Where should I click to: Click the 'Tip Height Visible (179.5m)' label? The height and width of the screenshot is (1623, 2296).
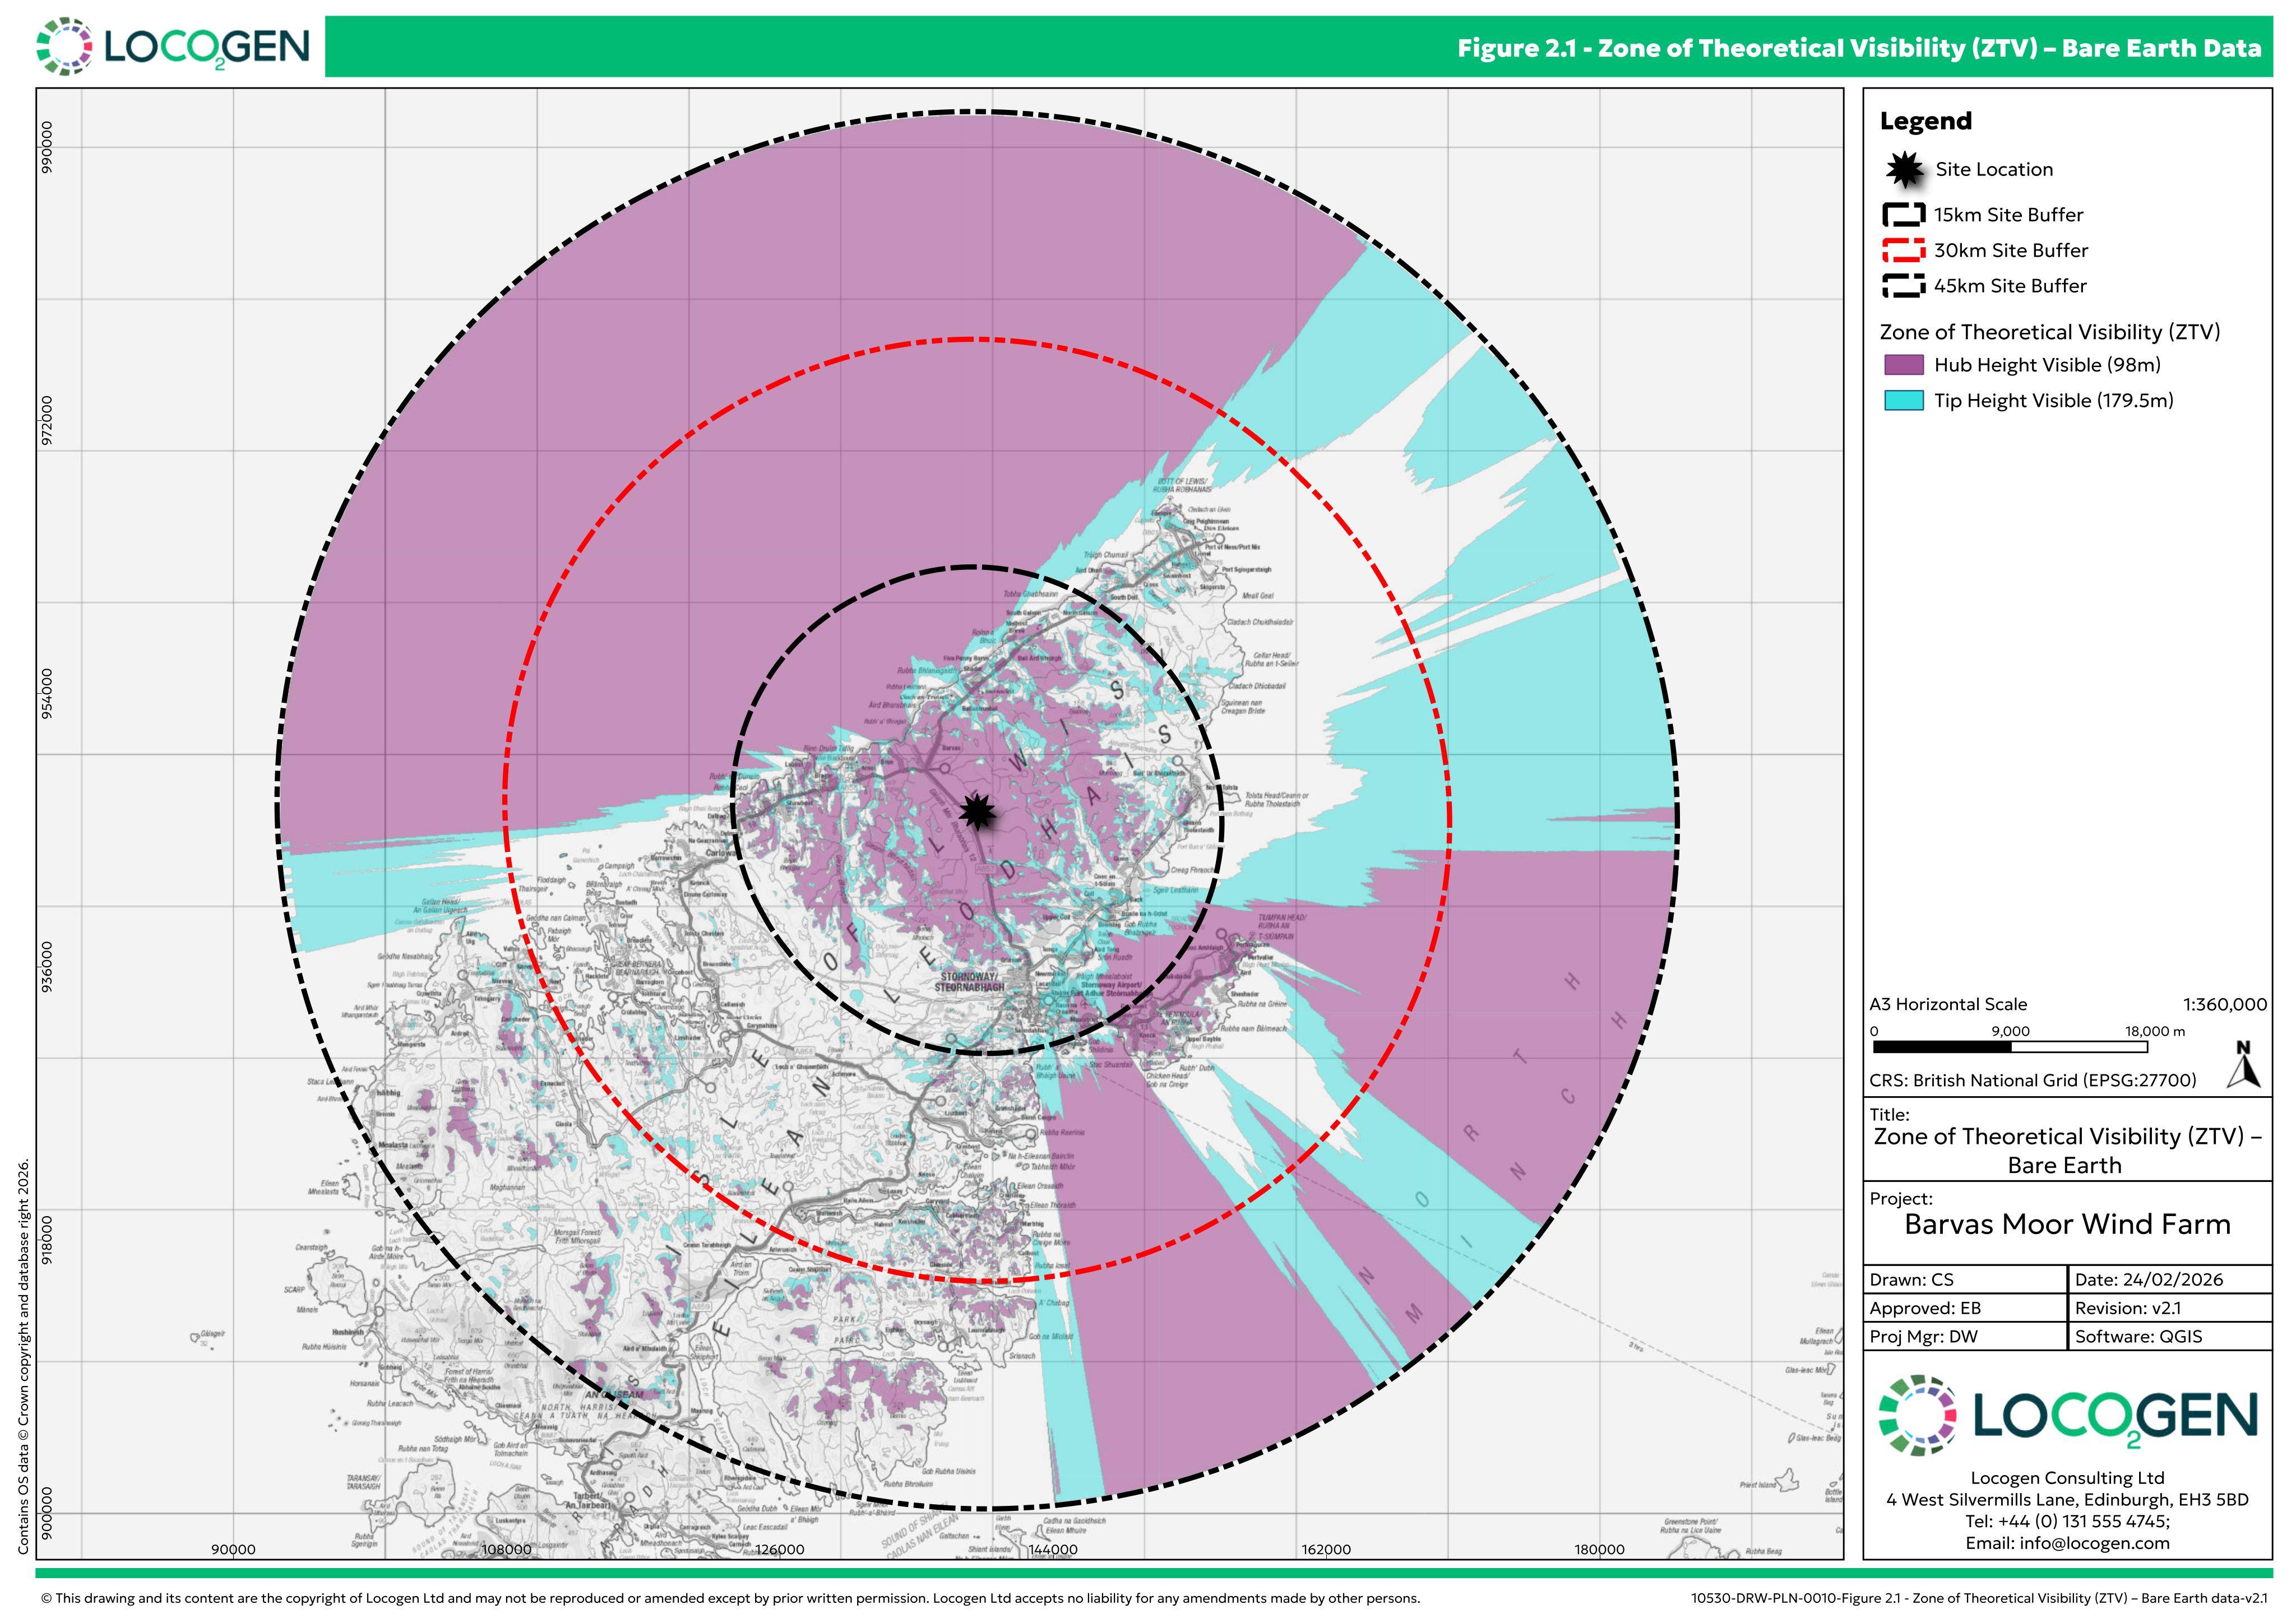2054,401
